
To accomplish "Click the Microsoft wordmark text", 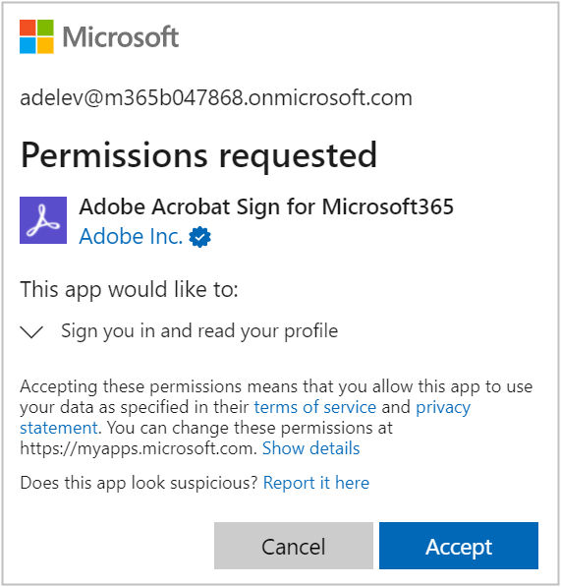I will (121, 37).
